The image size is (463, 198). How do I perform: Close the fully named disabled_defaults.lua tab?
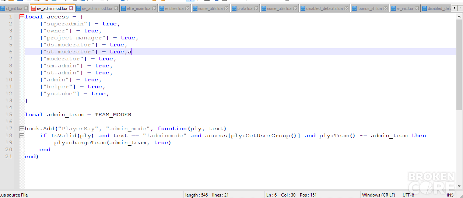point(347,8)
